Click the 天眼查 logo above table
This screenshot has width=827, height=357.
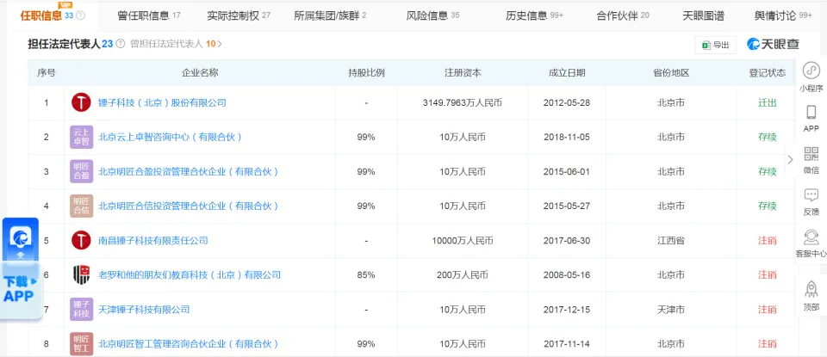773,45
